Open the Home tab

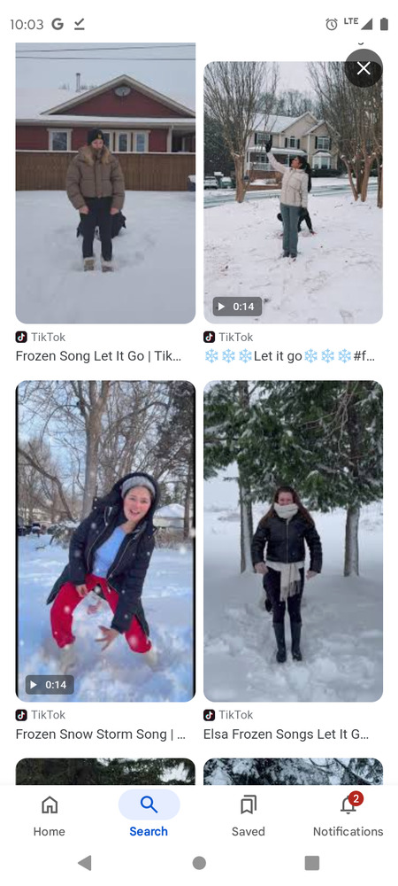point(50,816)
